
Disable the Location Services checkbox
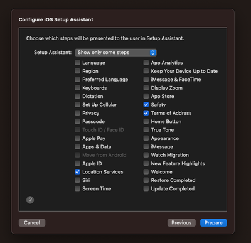pyautogui.click(x=77, y=172)
